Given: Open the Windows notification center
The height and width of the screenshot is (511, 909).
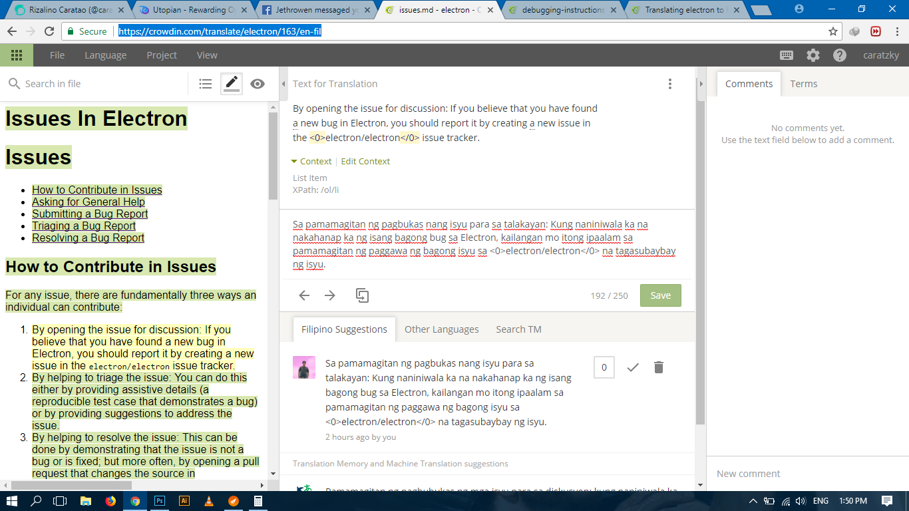Looking at the screenshot, I should (887, 501).
